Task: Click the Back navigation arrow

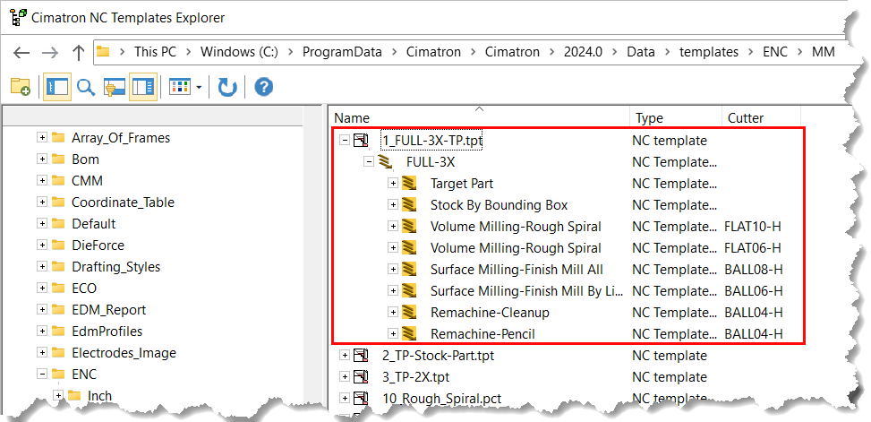Action: tap(21, 53)
